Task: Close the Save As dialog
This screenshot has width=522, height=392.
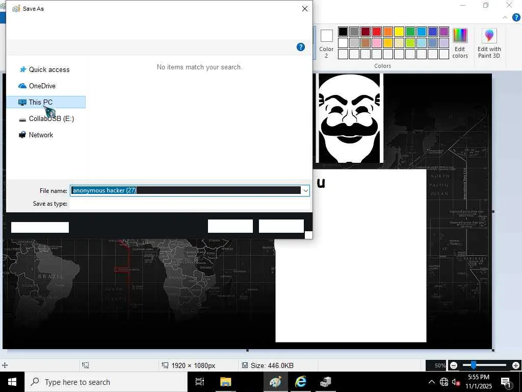Action: [x=305, y=9]
